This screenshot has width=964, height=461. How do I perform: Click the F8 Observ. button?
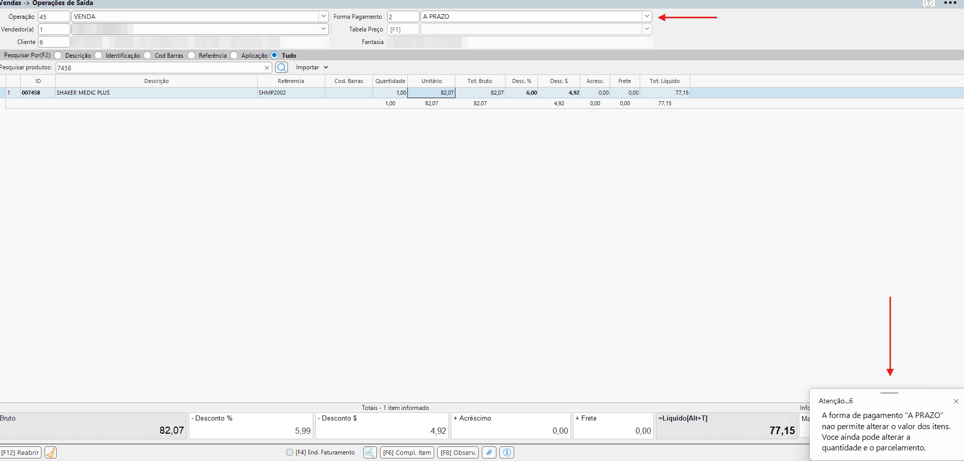pos(458,452)
